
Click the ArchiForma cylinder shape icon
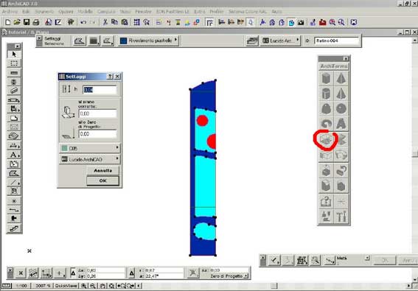pos(326,94)
